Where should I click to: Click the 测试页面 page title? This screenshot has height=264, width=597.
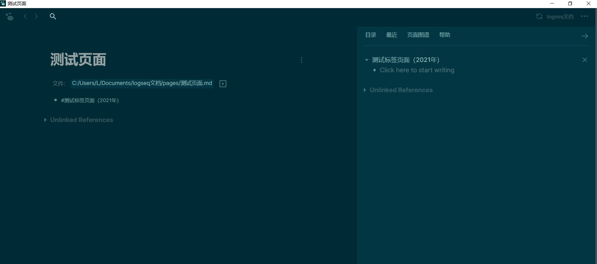coord(78,59)
